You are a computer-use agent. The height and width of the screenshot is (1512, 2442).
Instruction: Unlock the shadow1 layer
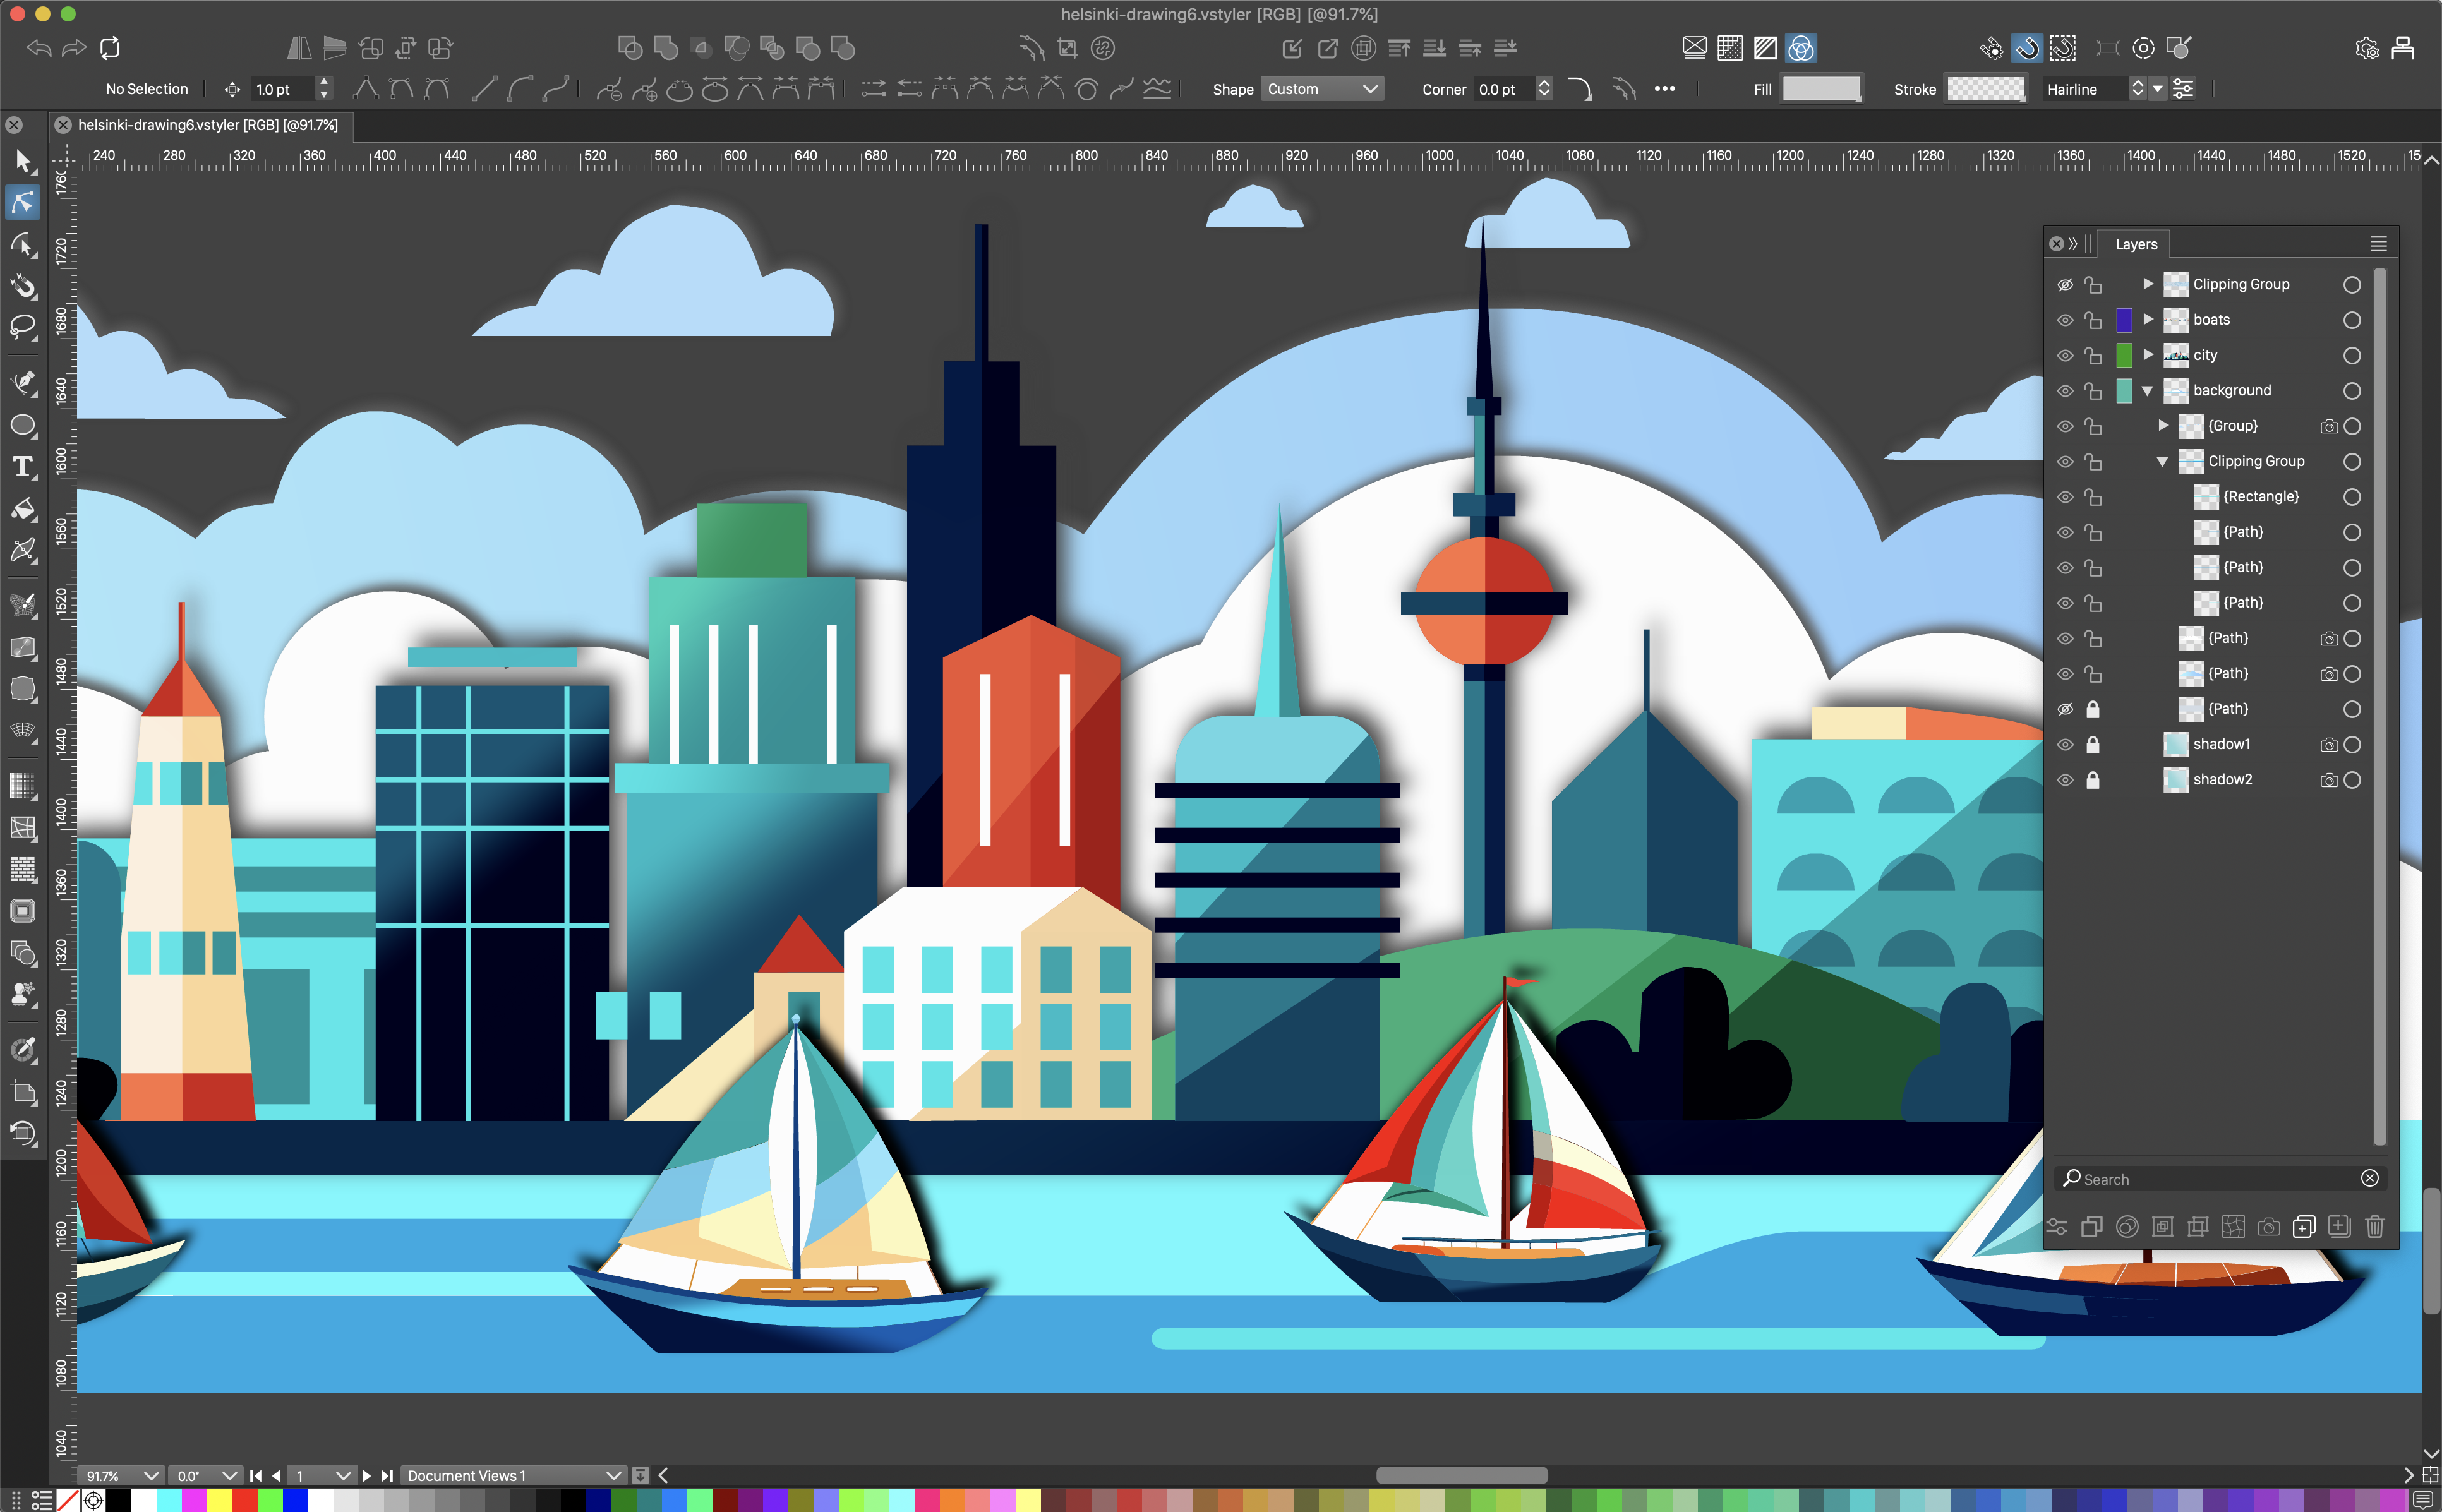click(2093, 744)
